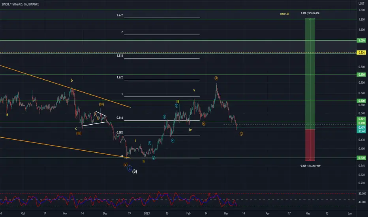This screenshot has width=368, height=217.
Task: Click the 80.000 RSI scale value
Action: (362, 194)
